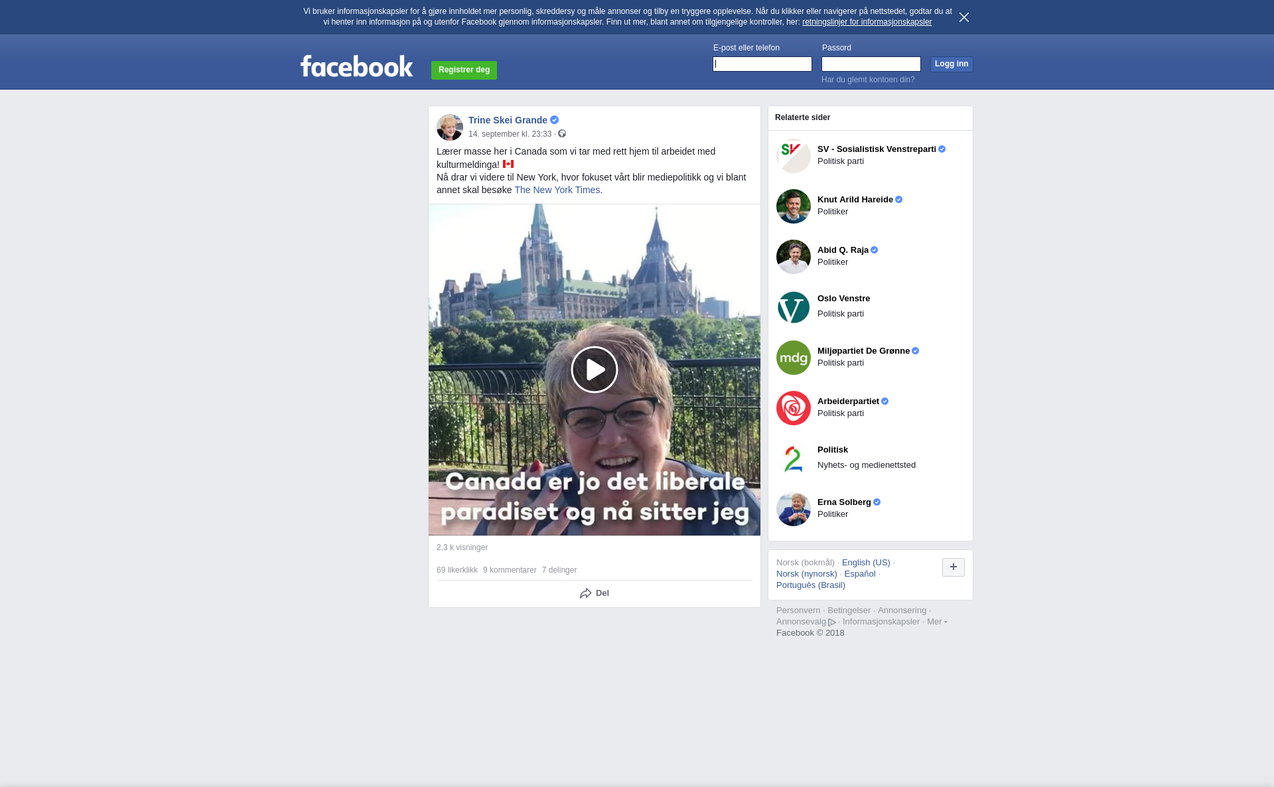Click the Canadian flag emoji in the post
Image resolution: width=1274 pixels, height=787 pixels.
tap(508, 164)
